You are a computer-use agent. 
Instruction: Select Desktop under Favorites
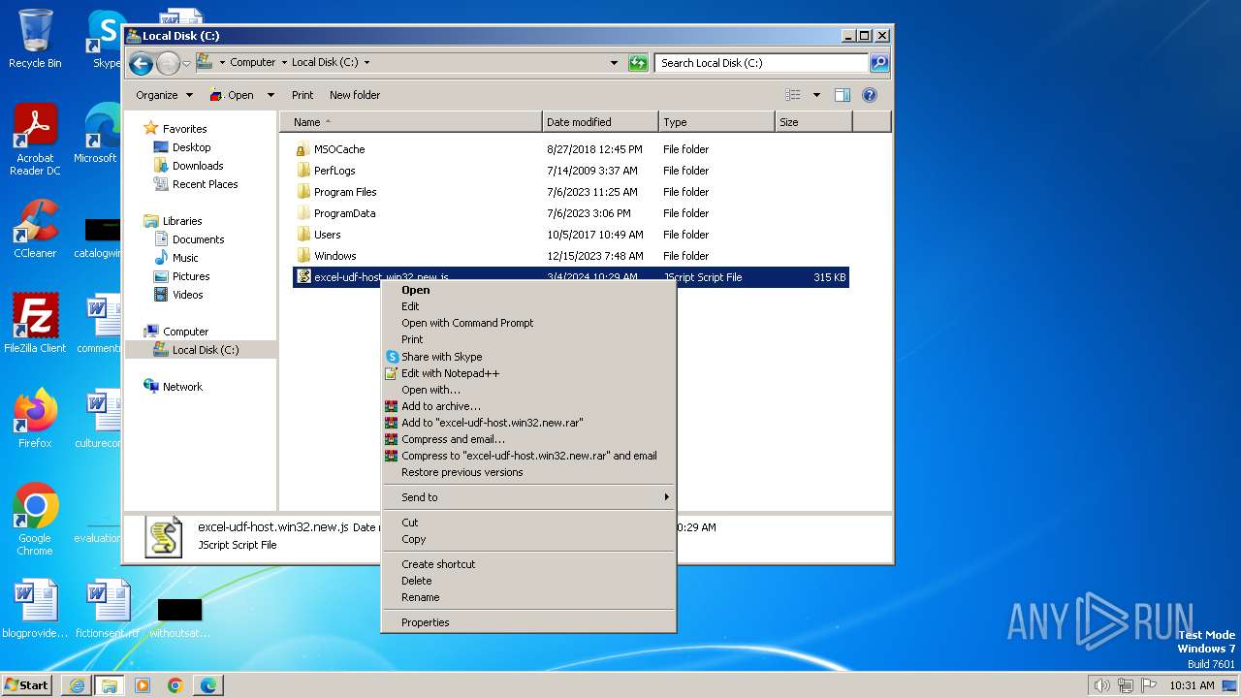pos(191,147)
